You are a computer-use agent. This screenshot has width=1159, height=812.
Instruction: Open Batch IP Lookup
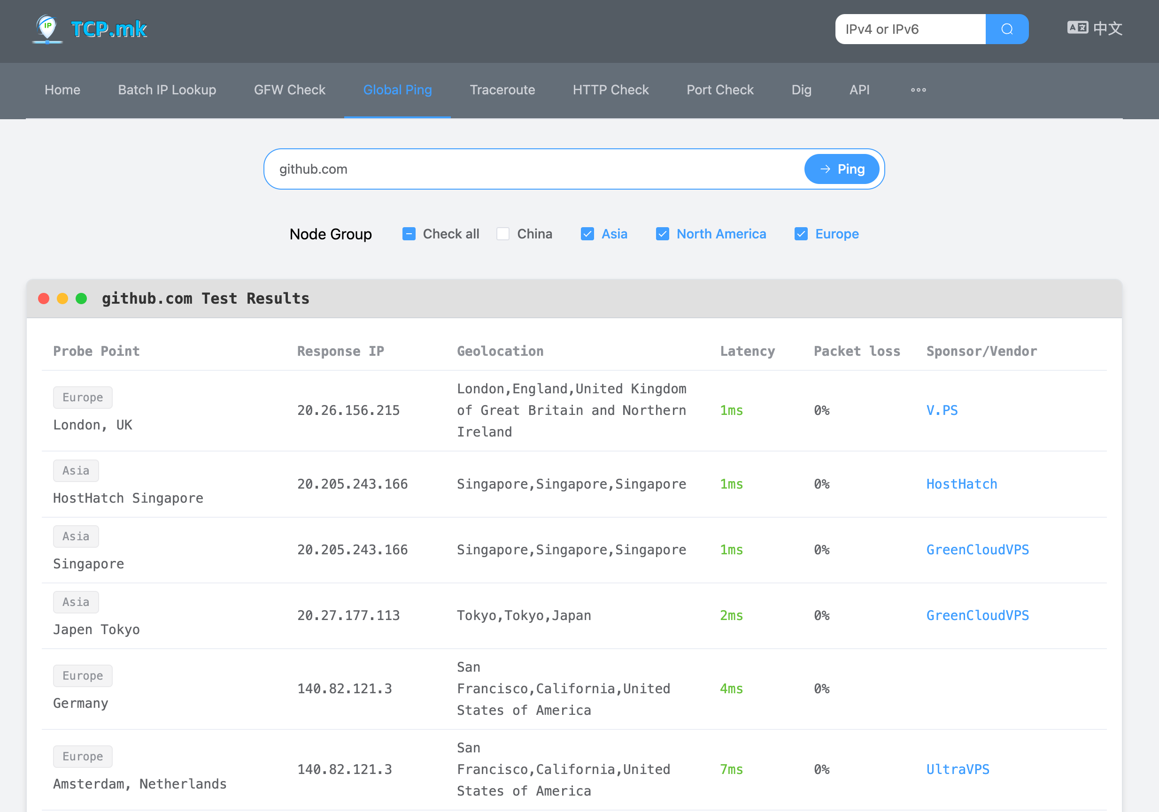(x=167, y=90)
